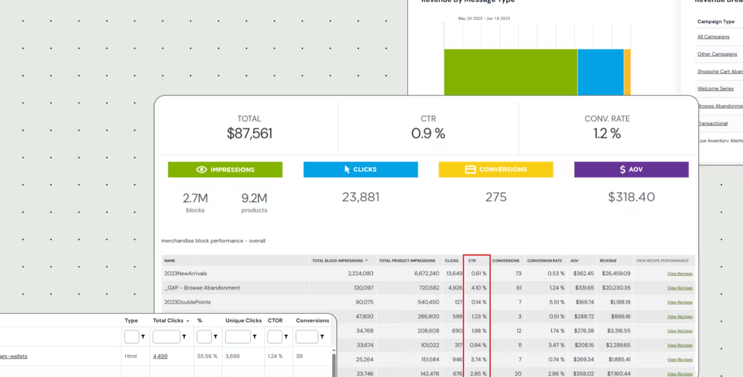Screen dimensions: 743x377
Task: View Recipes for 2023DoublePoints row
Action: 680,302
